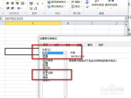The width and height of the screenshot is (131, 98).
Task: Click the selected cell in column G
Action: pos(22,51)
